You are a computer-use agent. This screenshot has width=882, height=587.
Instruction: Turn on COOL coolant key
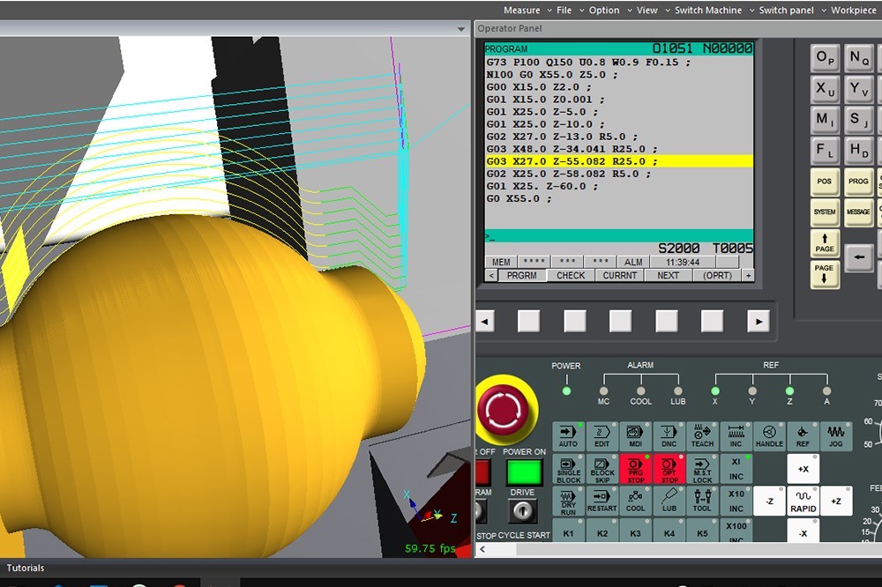point(636,501)
